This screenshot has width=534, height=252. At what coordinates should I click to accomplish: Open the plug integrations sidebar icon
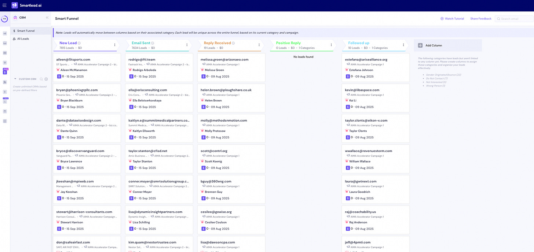[x=5, y=62]
